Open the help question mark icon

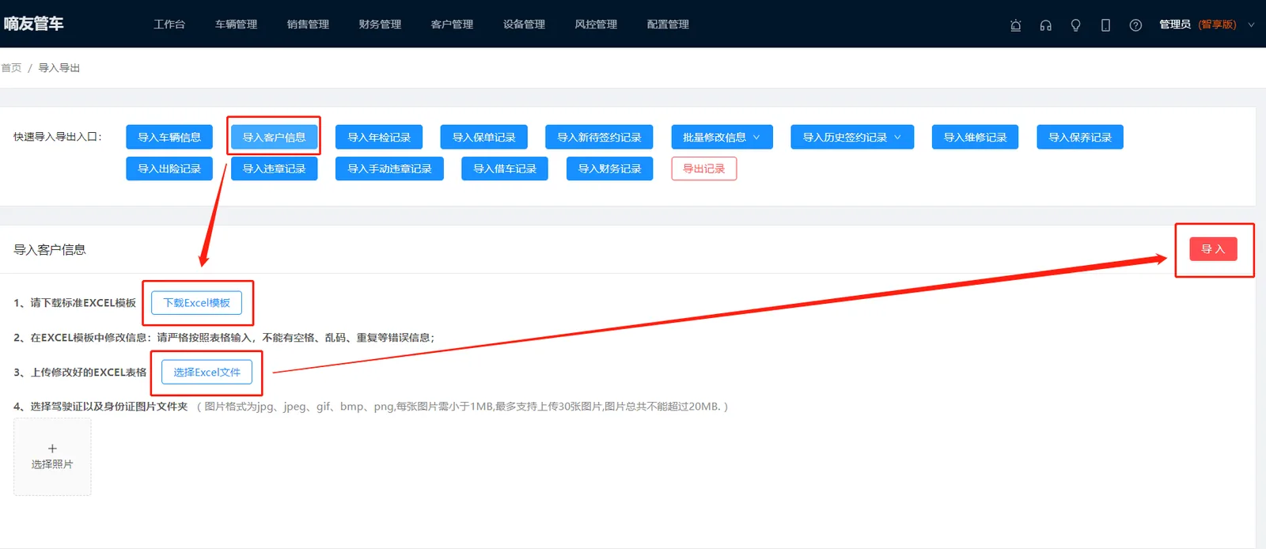1135,25
